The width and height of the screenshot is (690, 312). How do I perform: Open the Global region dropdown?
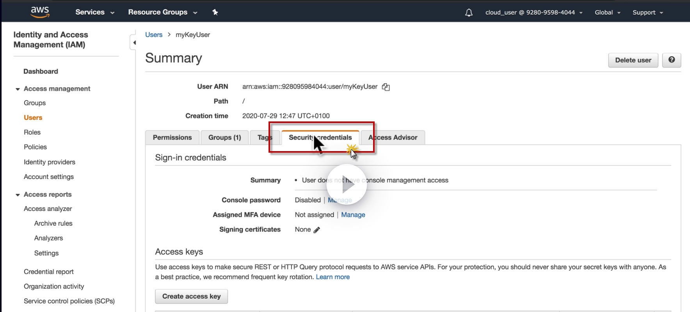[607, 12]
